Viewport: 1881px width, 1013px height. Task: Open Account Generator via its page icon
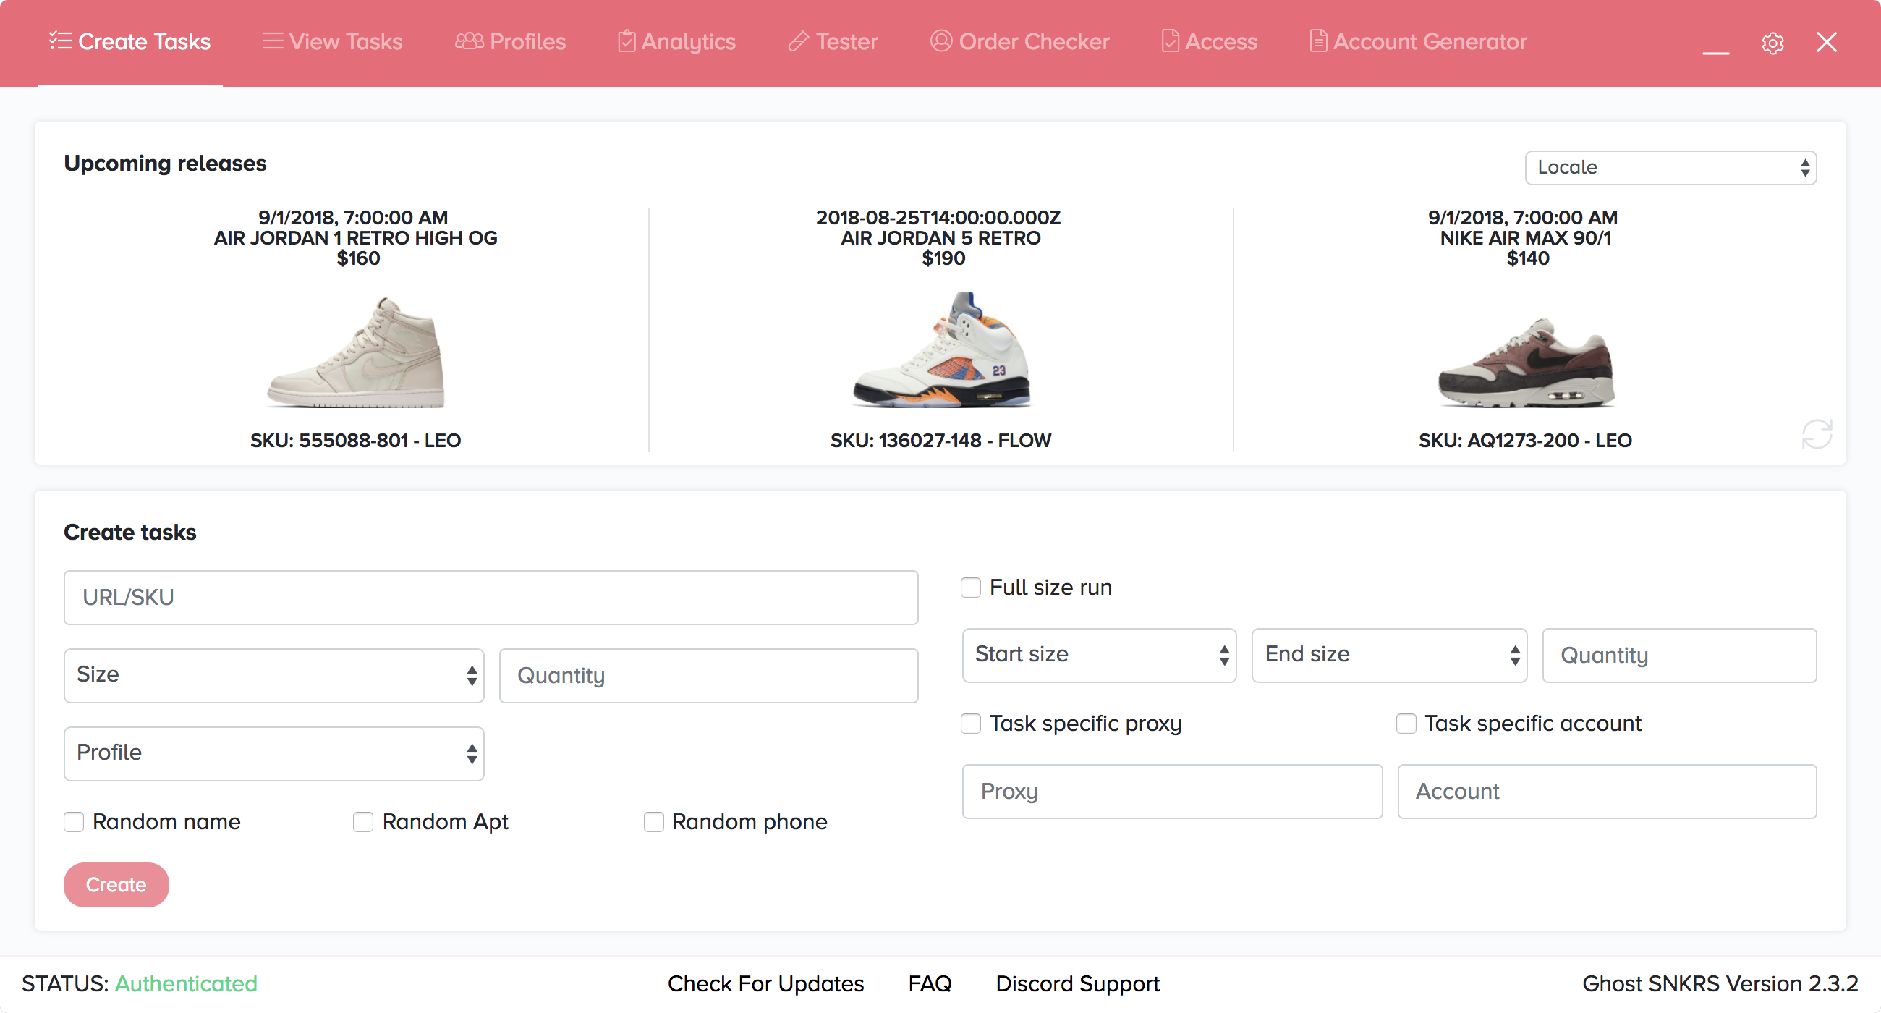point(1318,42)
